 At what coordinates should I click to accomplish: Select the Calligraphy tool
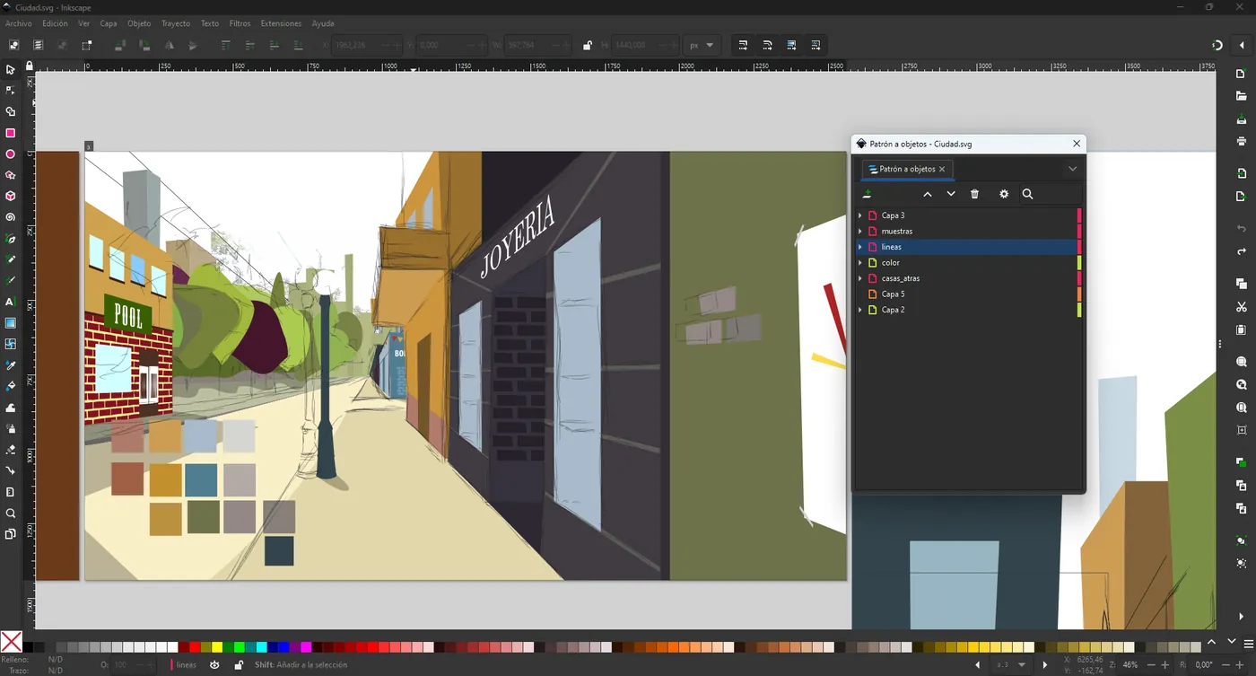pyautogui.click(x=11, y=281)
